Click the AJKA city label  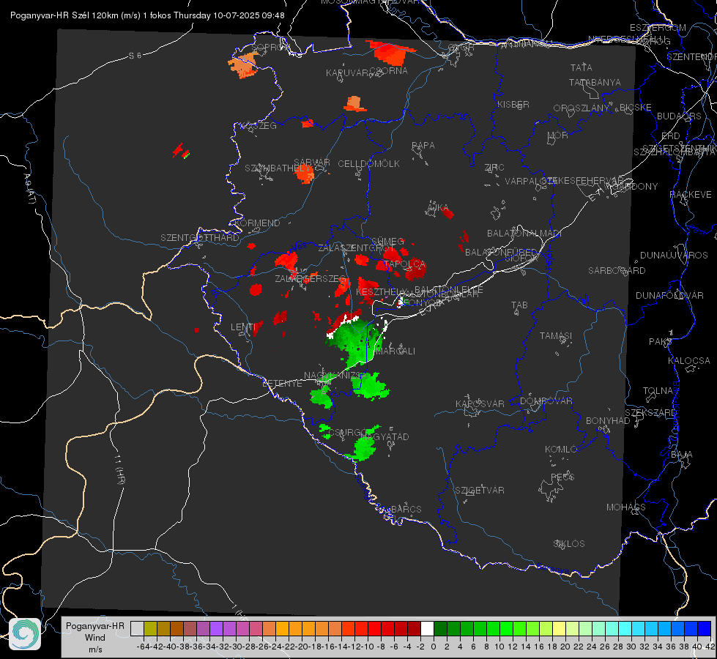pyautogui.click(x=438, y=208)
